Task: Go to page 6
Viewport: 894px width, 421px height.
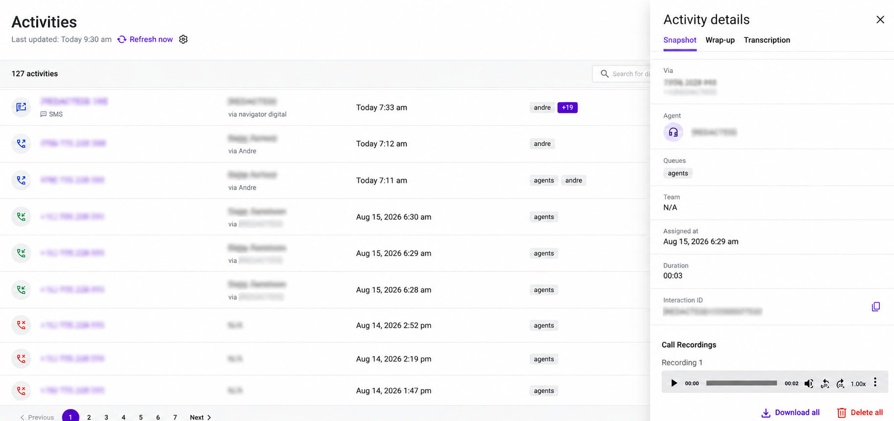Action: pos(158,417)
